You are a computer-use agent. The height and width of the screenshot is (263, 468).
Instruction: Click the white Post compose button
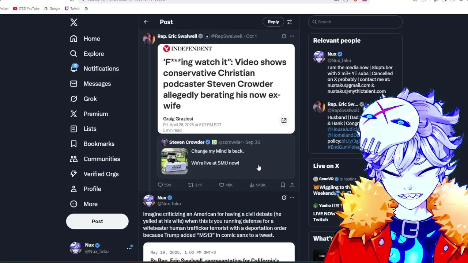[97, 221]
